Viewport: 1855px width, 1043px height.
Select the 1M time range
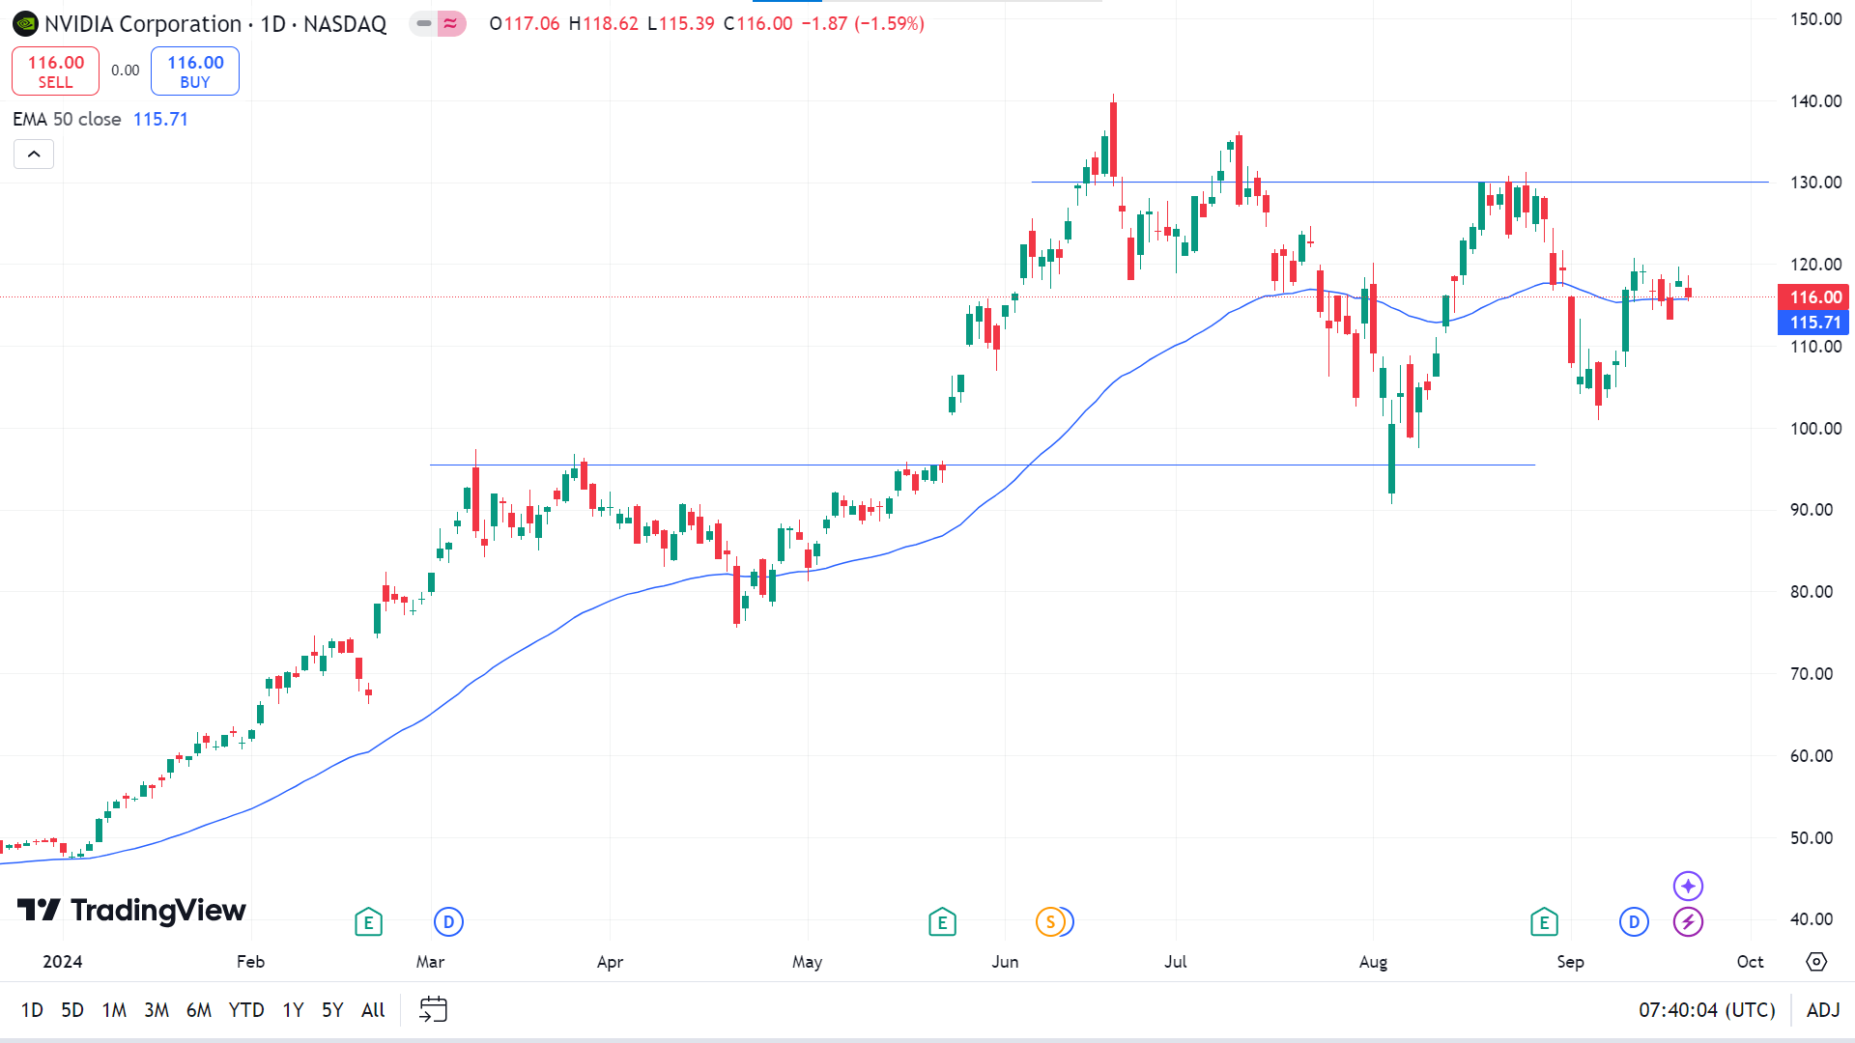pos(114,1010)
